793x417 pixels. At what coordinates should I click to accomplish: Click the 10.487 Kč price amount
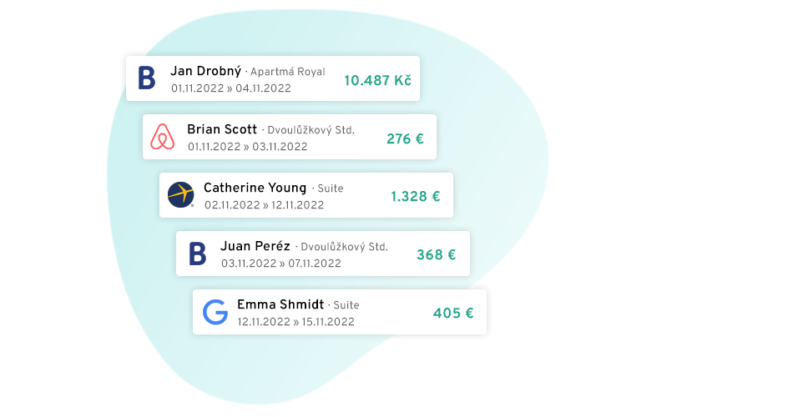pos(378,81)
